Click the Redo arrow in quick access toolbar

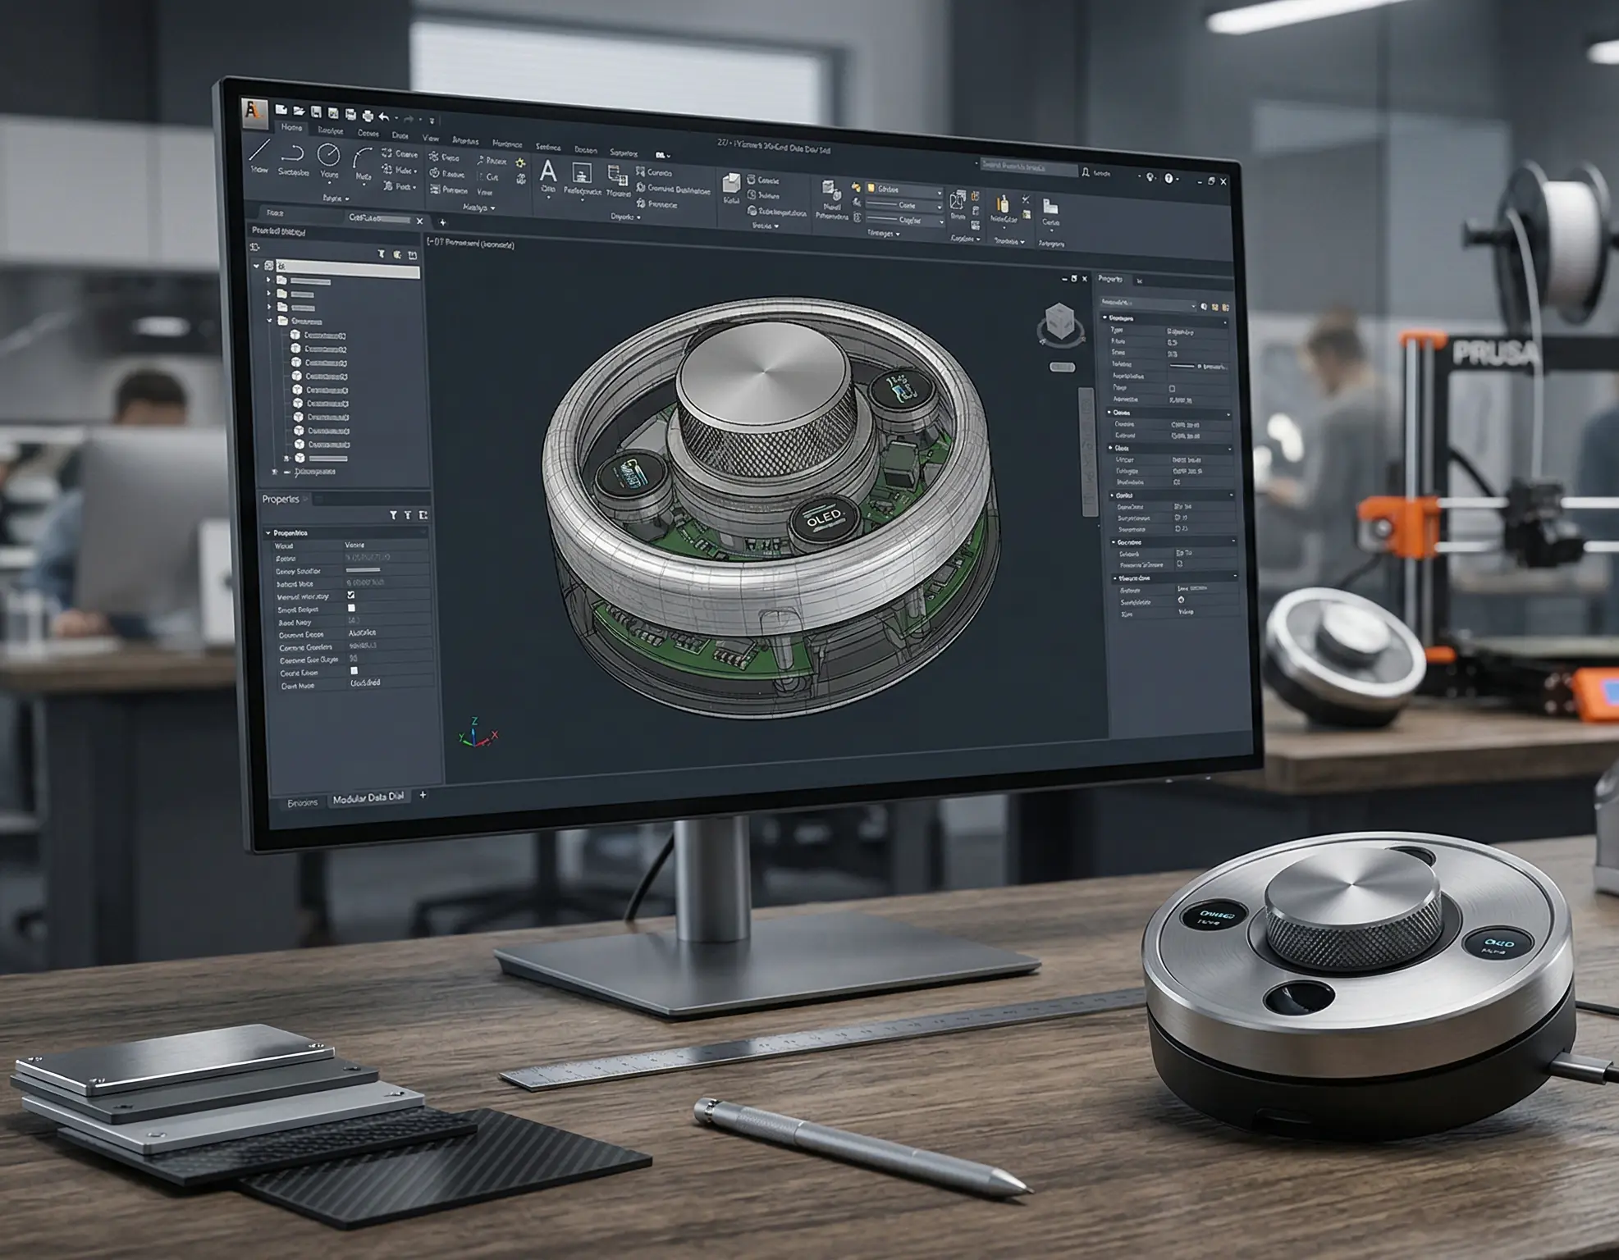409,119
